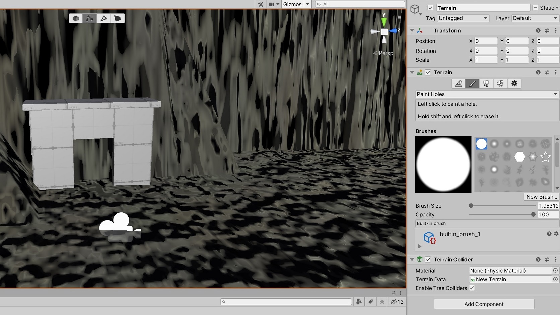Select the Paint Terrain brush tool

coord(472,84)
